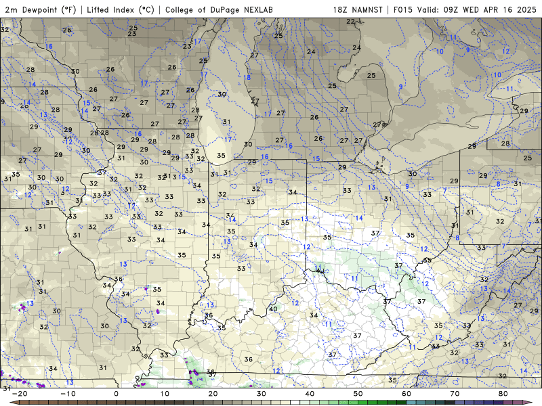The height and width of the screenshot is (406, 542).
Task: Click the black '41' dewpoint value on the map
Action: tap(320, 269)
